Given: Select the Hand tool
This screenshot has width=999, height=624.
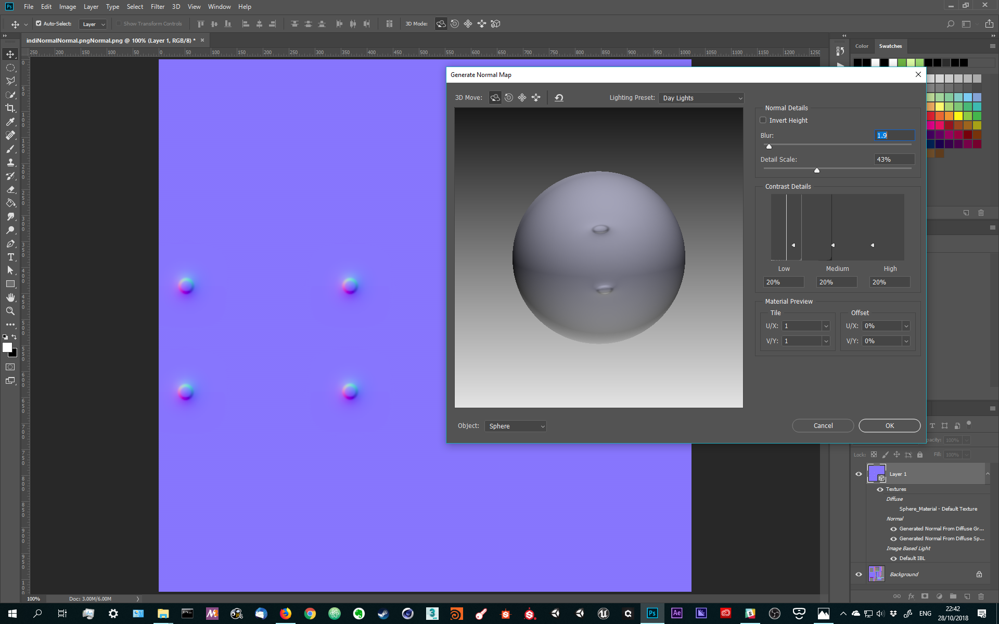Looking at the screenshot, I should point(10,297).
